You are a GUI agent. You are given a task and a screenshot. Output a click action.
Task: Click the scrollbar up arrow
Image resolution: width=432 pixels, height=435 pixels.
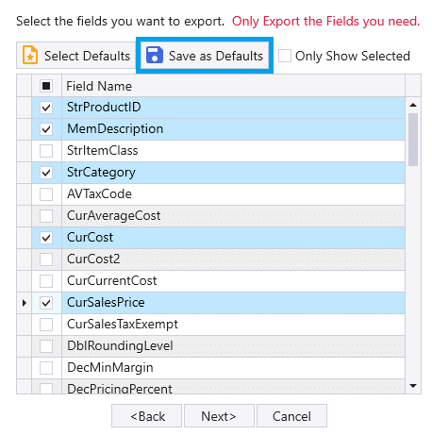413,105
